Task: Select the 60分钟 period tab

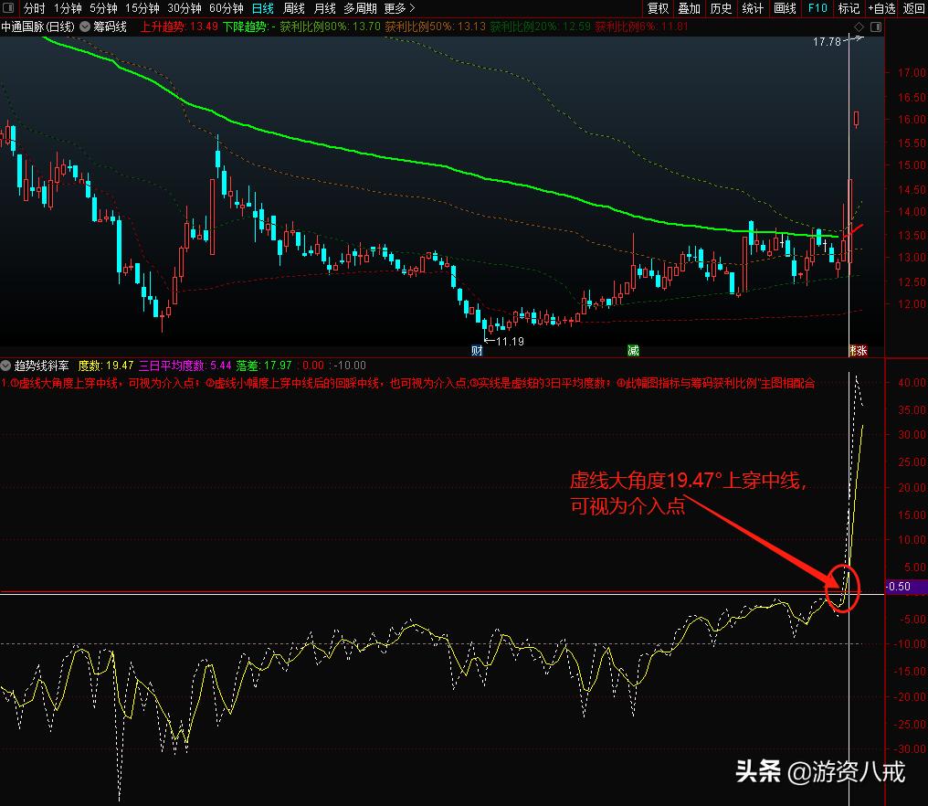Action: (x=227, y=7)
